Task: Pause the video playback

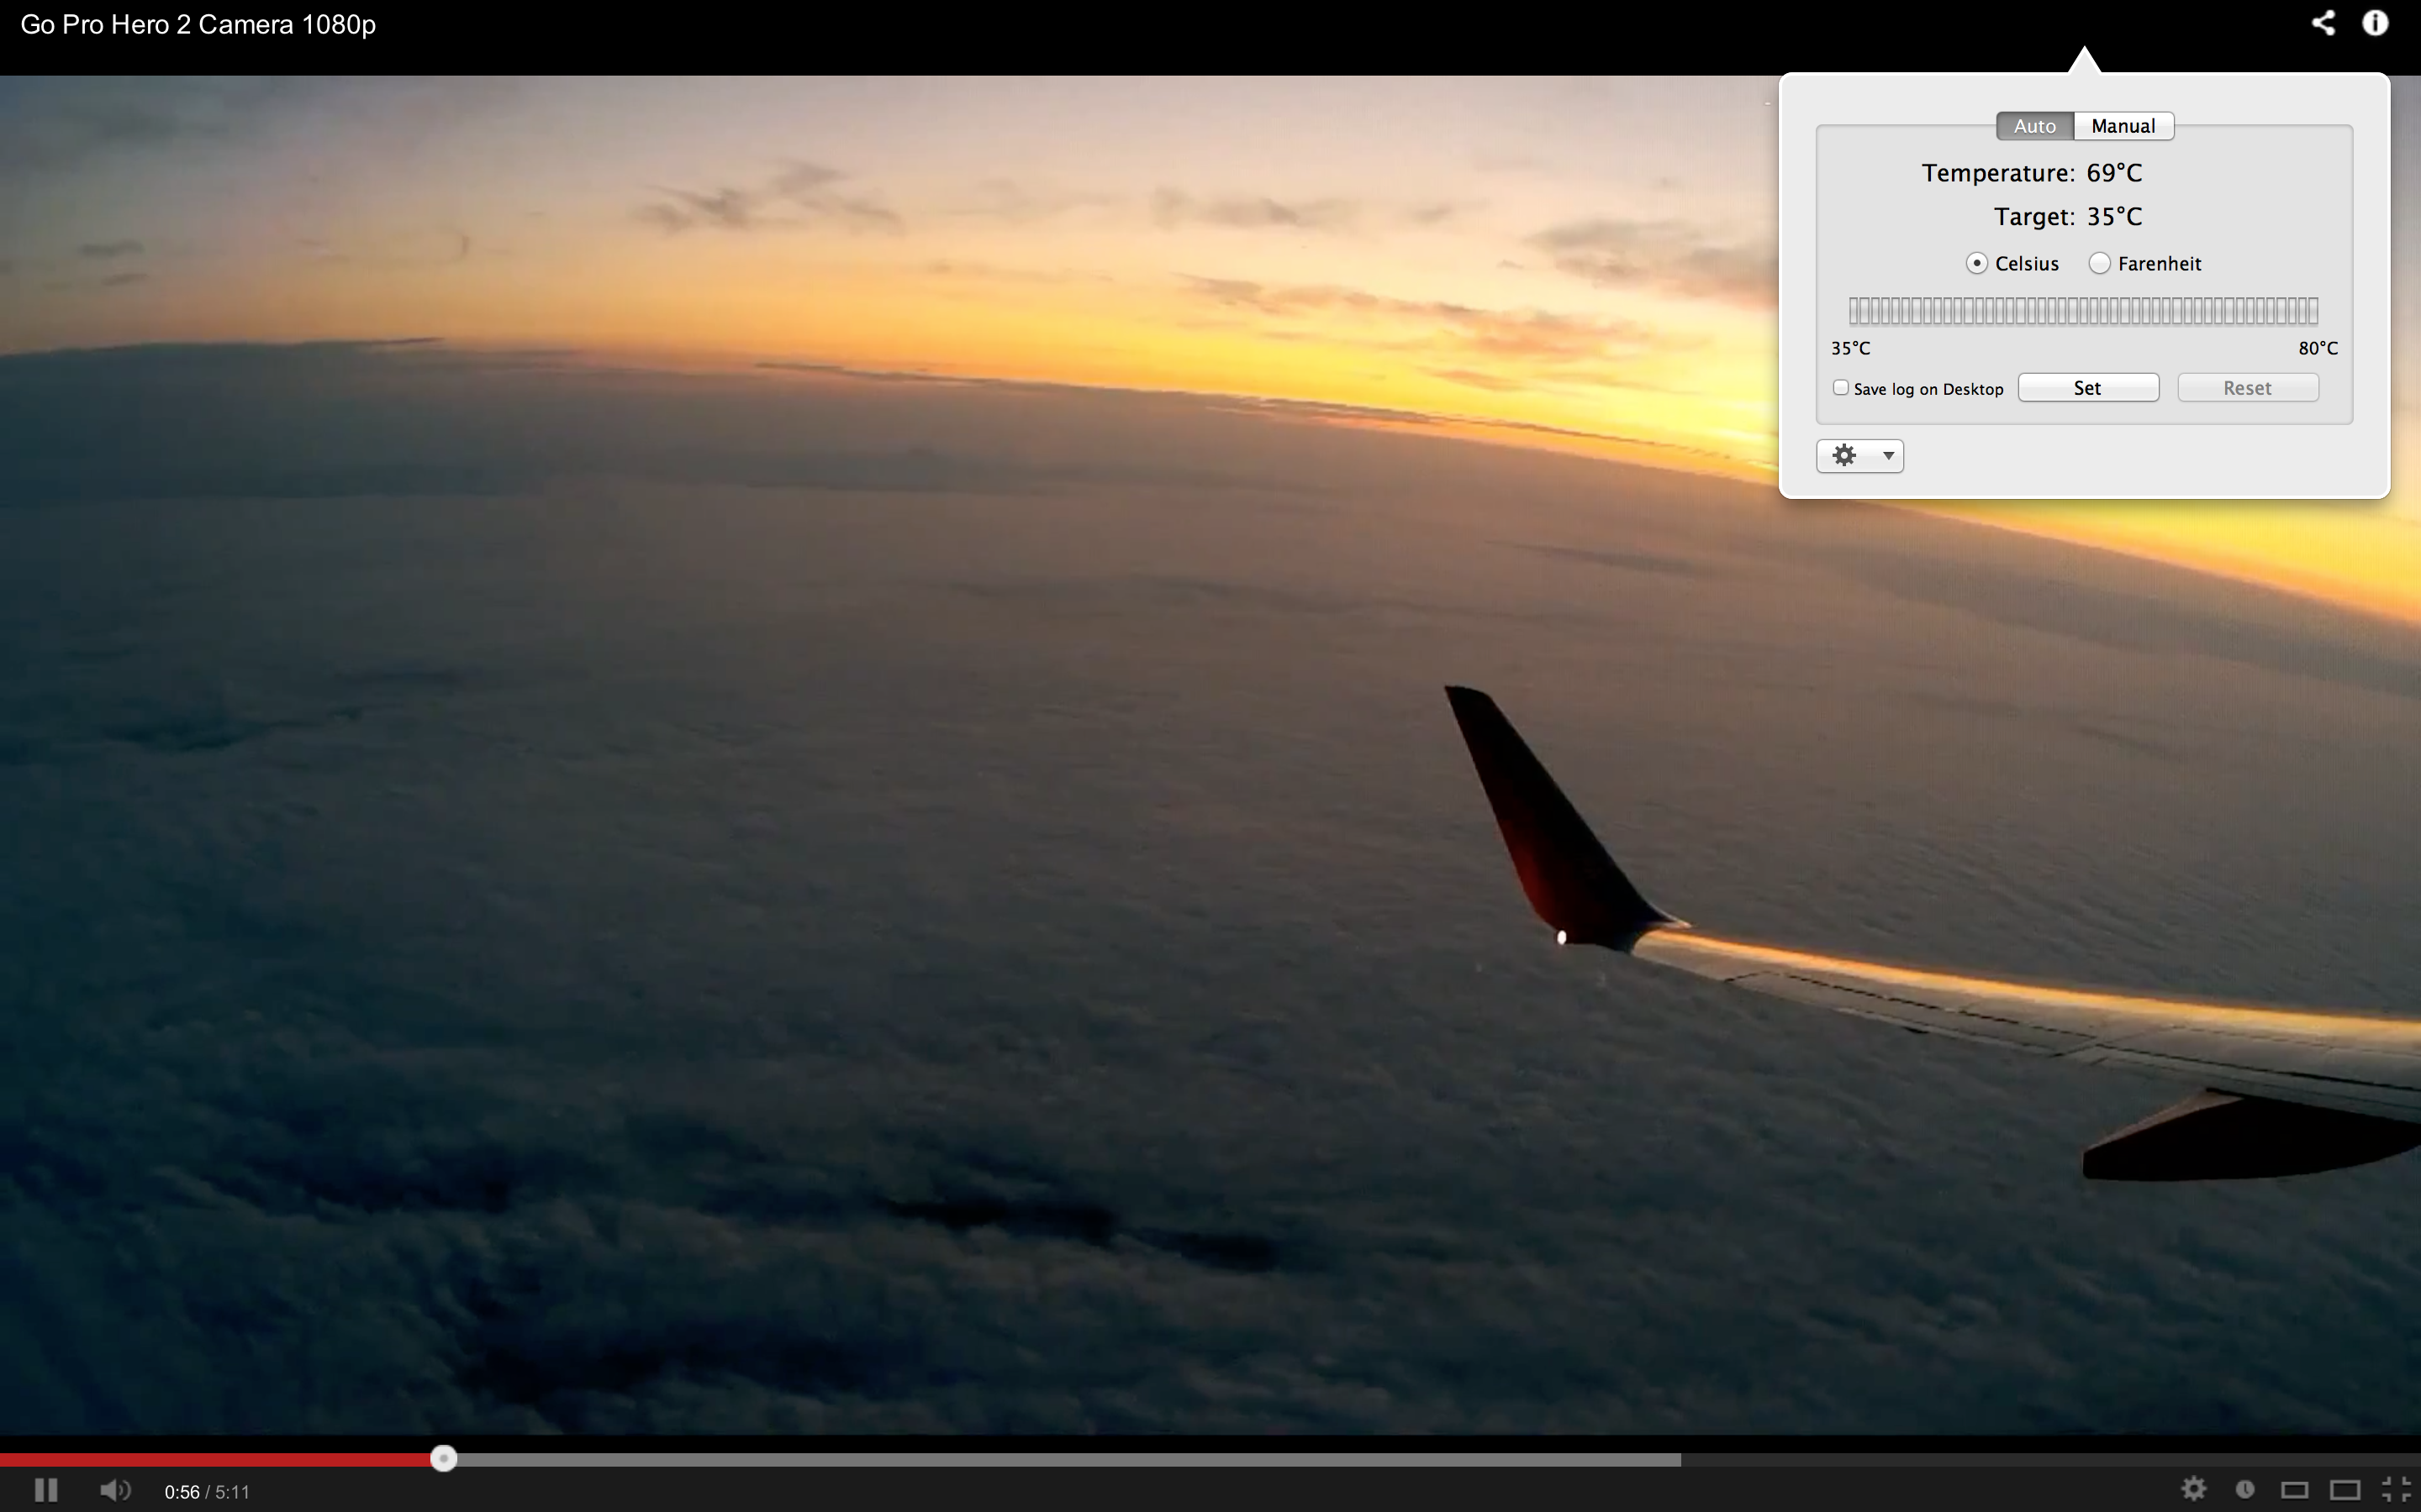Action: (46, 1490)
